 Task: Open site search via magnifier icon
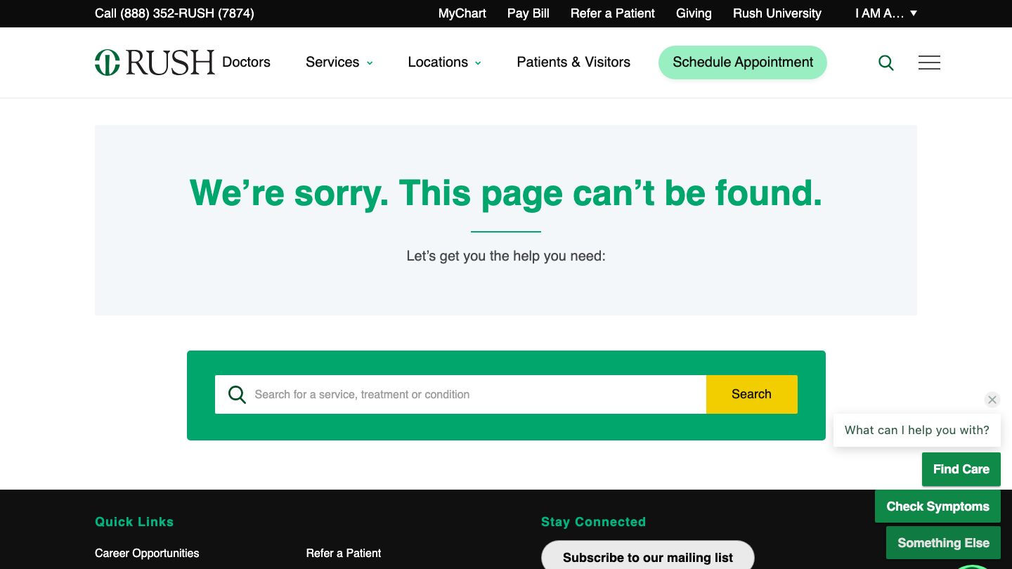click(886, 63)
